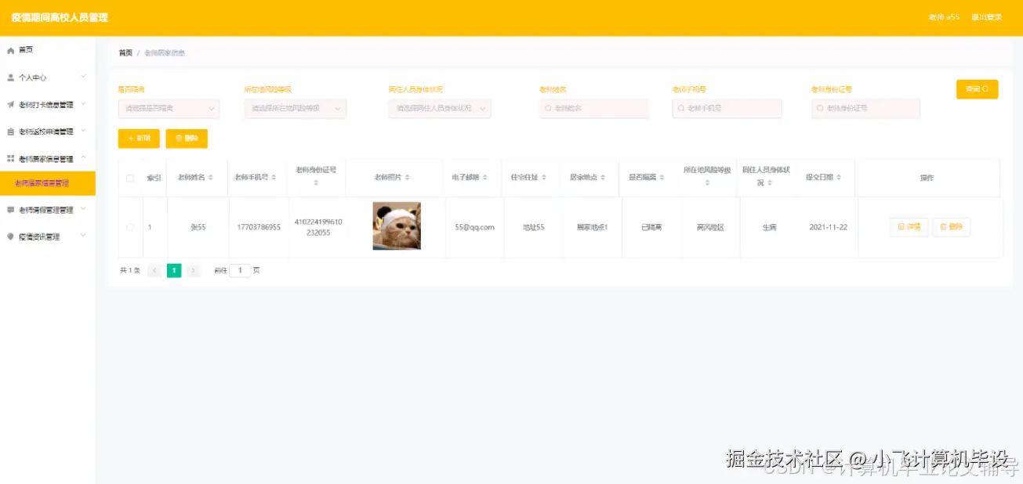Click the 老师 a55 user label in header
Image resolution: width=1023 pixels, height=484 pixels.
944,17
